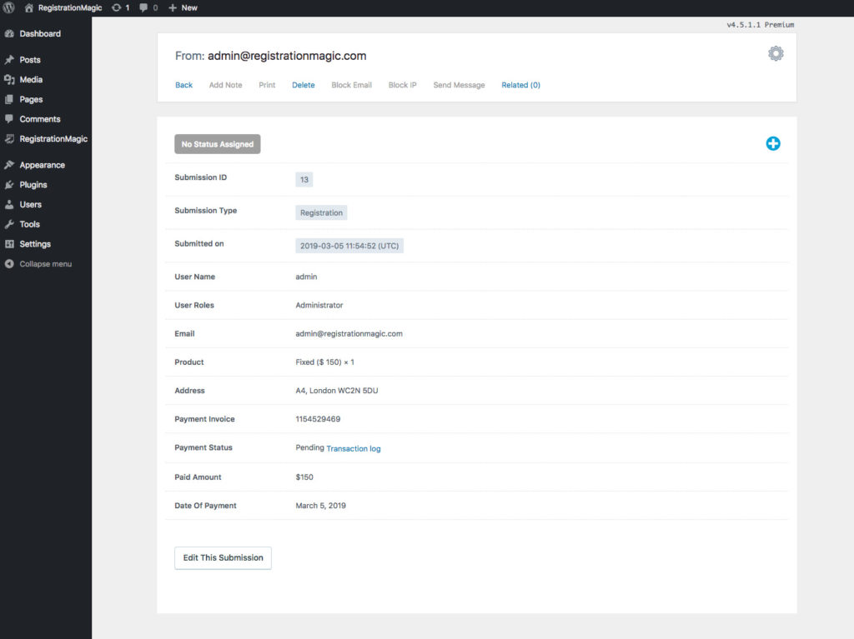Viewport: 854px width, 639px height.
Task: Open the Dashboard menu item
Action: click(40, 34)
